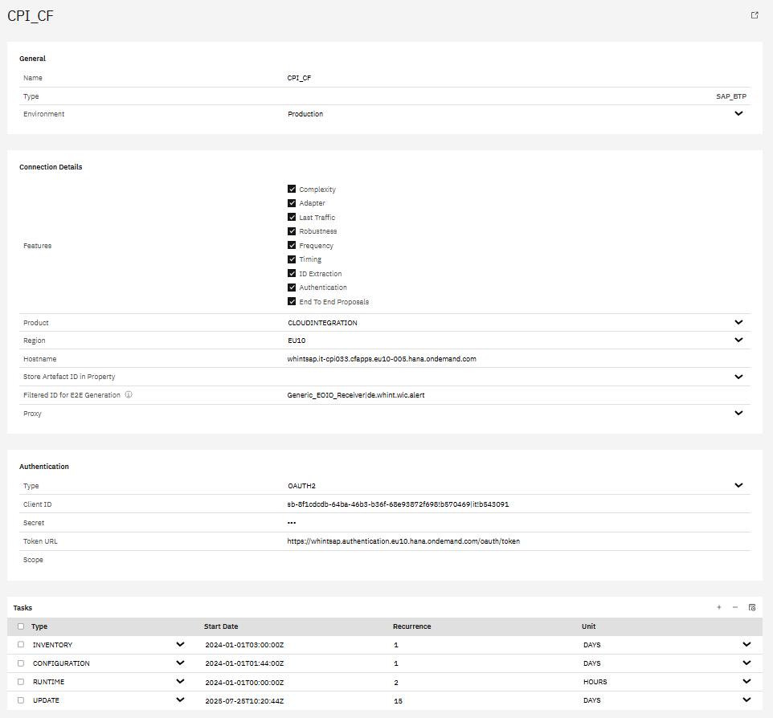Edit recurrence value of CONFIGURATION task
This screenshot has width=773, height=718.
click(482, 663)
